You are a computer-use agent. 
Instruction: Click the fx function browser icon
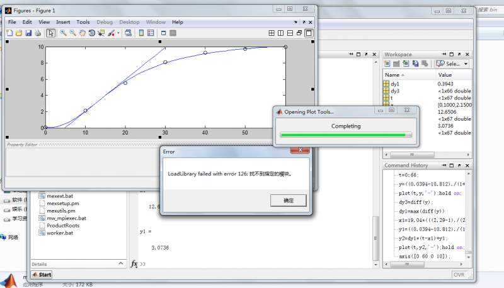(134, 264)
